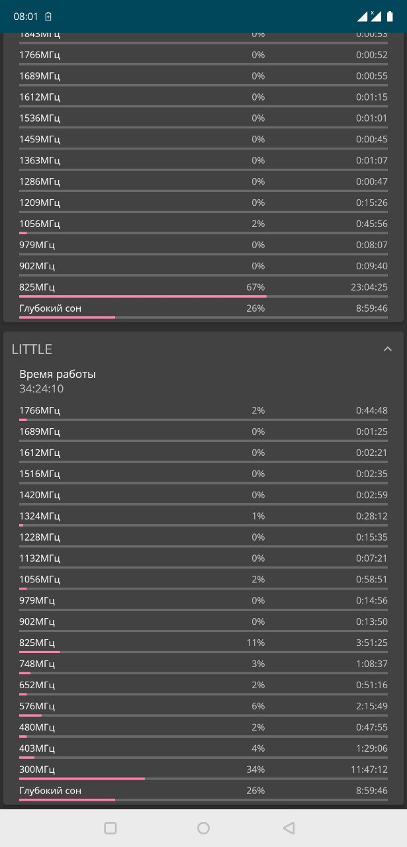Tap the battery icon at top right
The height and width of the screenshot is (847, 407).
(x=390, y=17)
